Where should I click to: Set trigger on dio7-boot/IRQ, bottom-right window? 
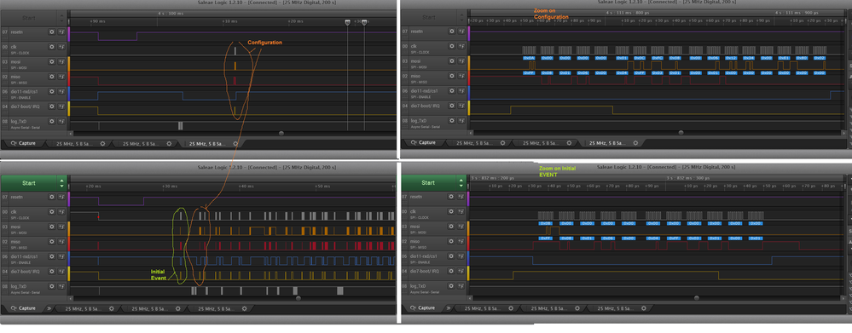point(461,271)
